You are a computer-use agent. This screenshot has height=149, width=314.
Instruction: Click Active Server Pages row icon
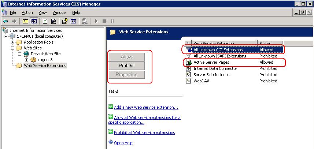pos(189,62)
